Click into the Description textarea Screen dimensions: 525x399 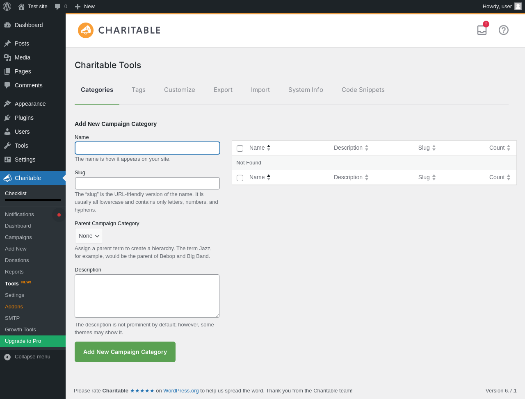point(147,296)
